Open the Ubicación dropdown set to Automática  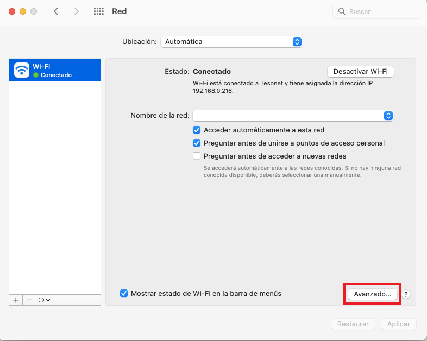pyautogui.click(x=231, y=42)
